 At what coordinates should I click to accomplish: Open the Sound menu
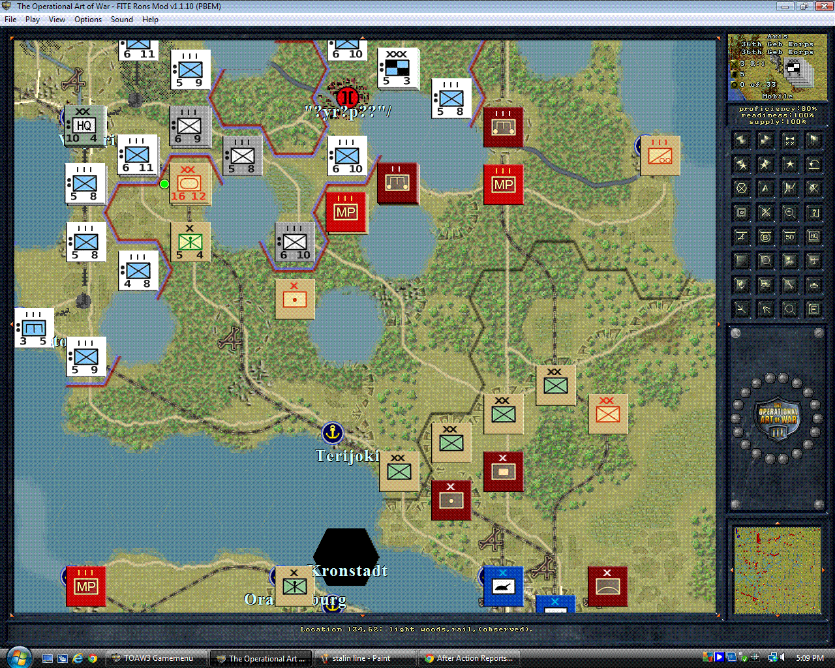click(122, 20)
